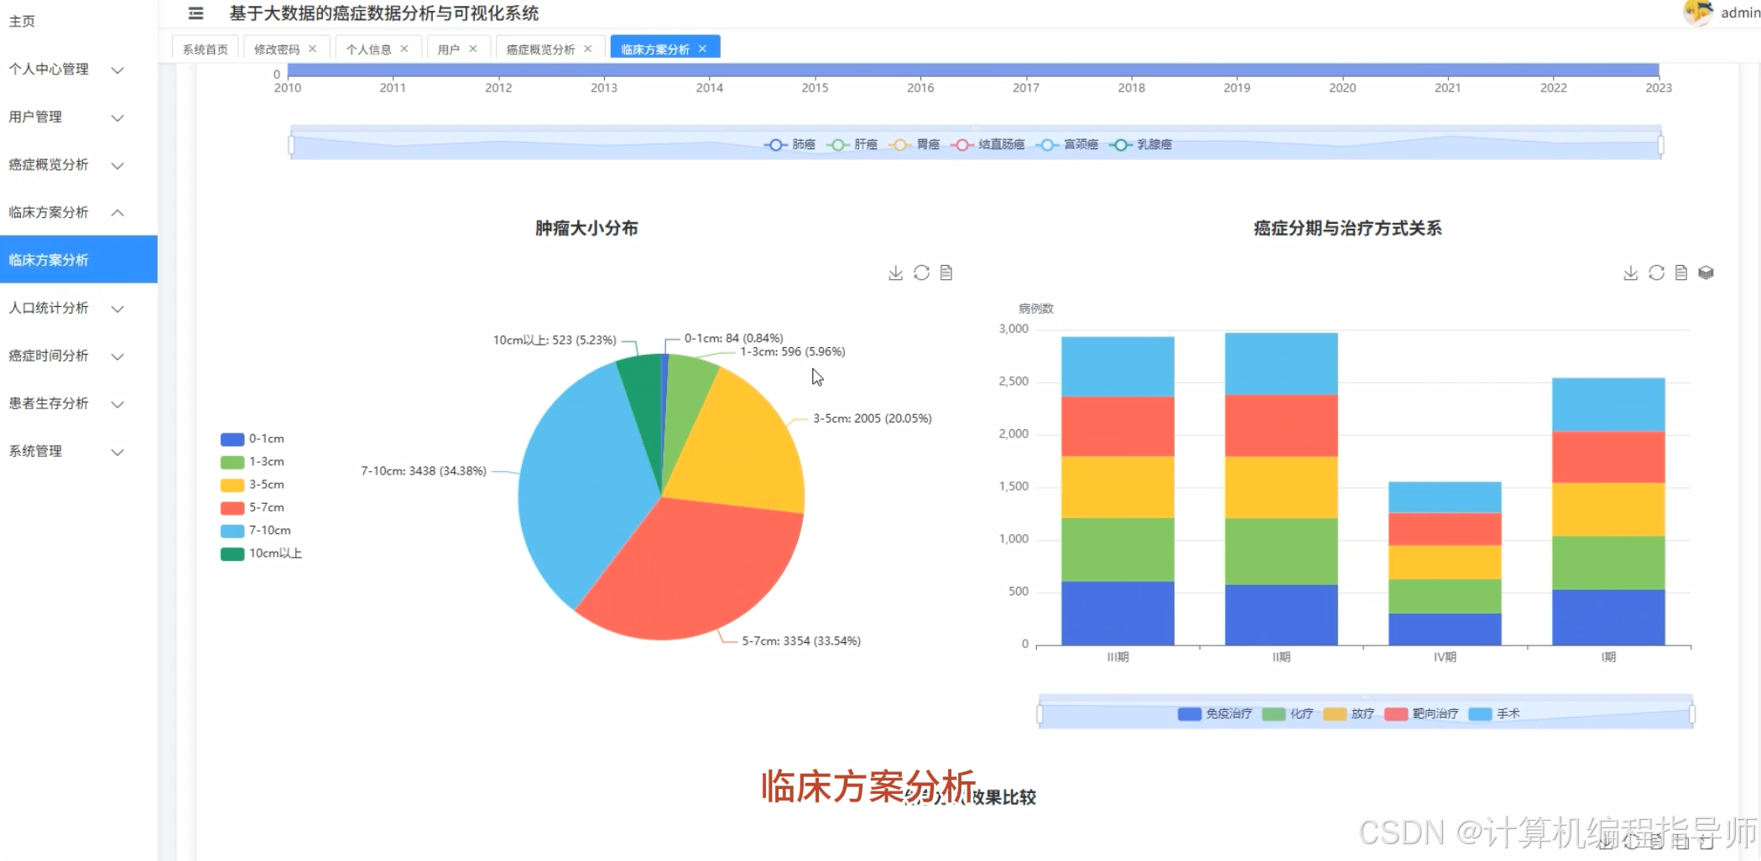
Task: Refresh the 肿瘤大小分布 pie chart
Action: click(920, 272)
